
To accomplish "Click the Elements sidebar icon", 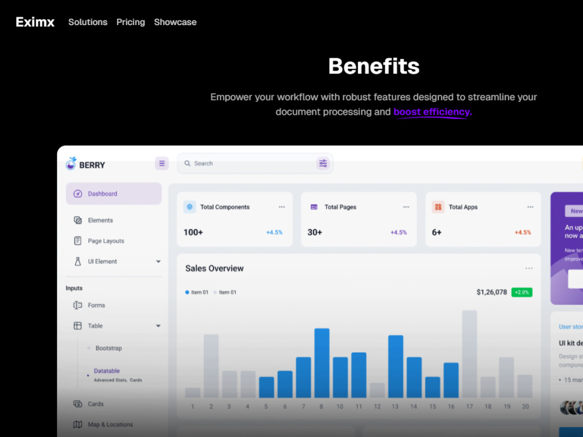I will [78, 220].
